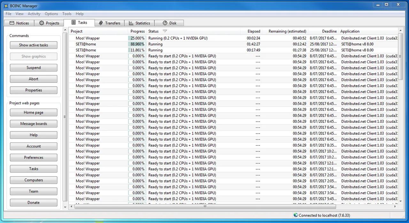Click remaining time 00:40:52
Viewport: 409px width, 223px height.
(299, 38)
